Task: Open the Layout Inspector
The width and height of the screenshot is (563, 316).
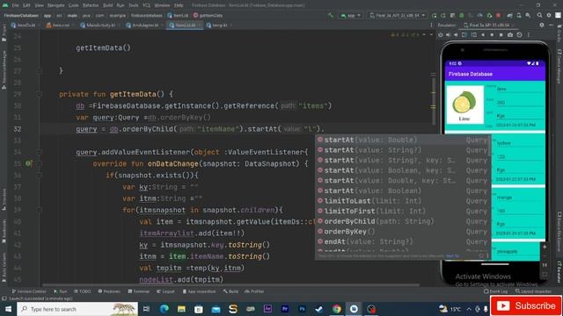Action: [x=534, y=291]
